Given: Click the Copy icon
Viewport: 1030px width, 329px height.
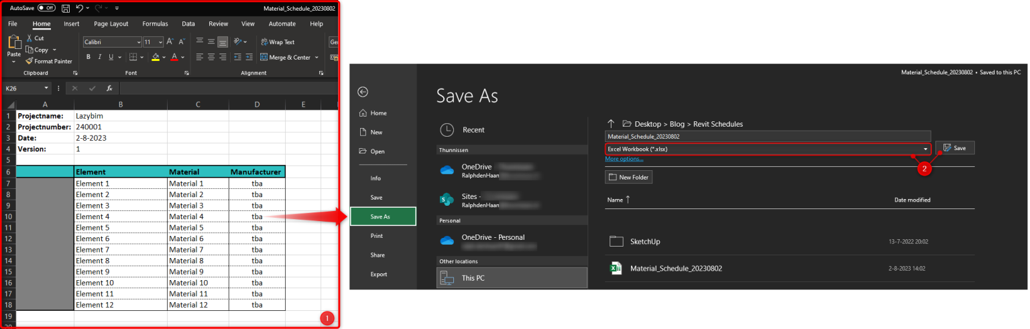Looking at the screenshot, I should [x=30, y=50].
